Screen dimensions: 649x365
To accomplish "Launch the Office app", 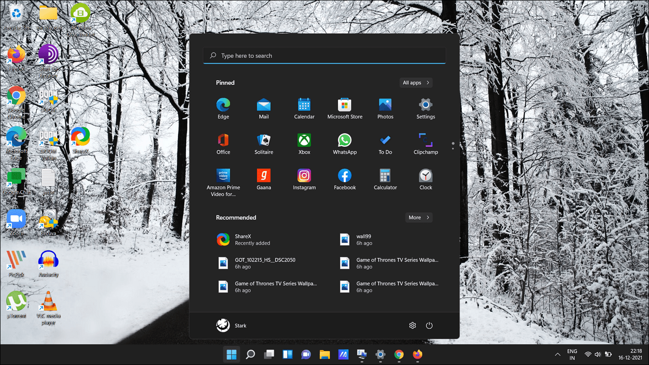I will coord(223,144).
